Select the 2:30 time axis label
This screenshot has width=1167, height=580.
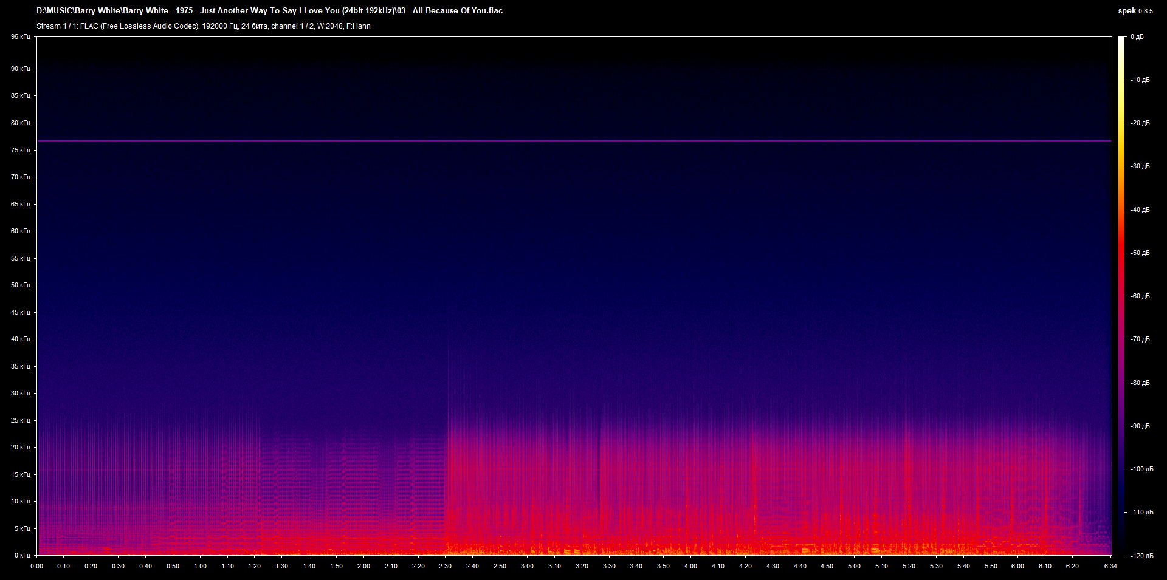coord(445,566)
